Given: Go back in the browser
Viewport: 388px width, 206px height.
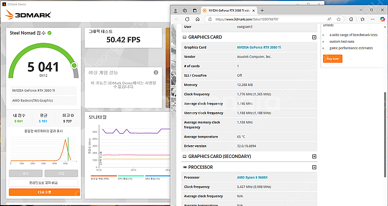Looking at the screenshot, I should pyautogui.click(x=177, y=19).
